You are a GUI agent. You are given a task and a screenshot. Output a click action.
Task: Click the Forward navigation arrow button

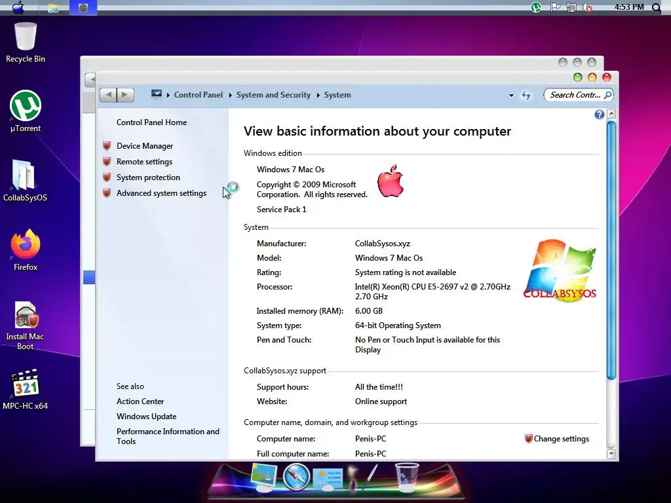[125, 94]
